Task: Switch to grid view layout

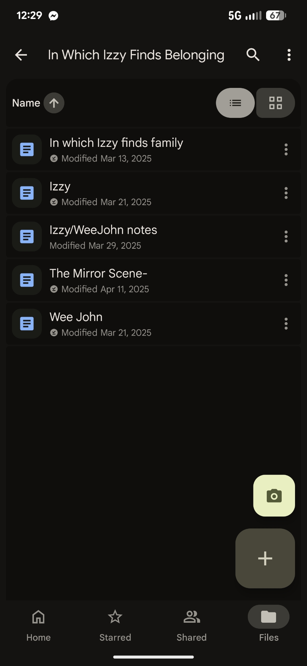Action: tap(275, 103)
